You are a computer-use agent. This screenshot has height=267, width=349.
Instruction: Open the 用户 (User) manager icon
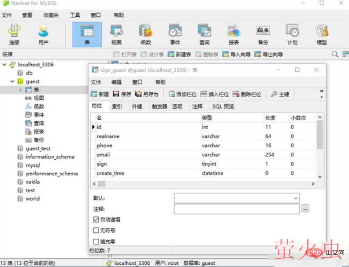coord(43,34)
